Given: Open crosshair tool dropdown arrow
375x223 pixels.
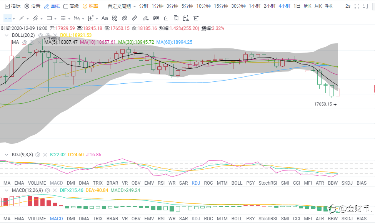Looking at the screenshot, I should 14,19.
